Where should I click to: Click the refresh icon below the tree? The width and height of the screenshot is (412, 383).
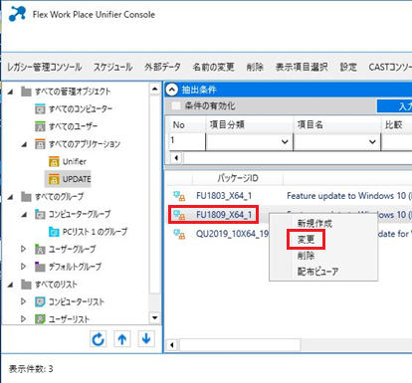(98, 339)
